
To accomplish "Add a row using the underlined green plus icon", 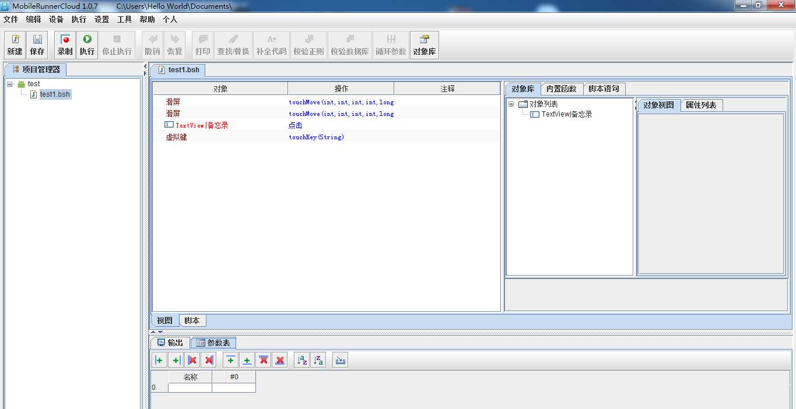I will pyautogui.click(x=247, y=359).
